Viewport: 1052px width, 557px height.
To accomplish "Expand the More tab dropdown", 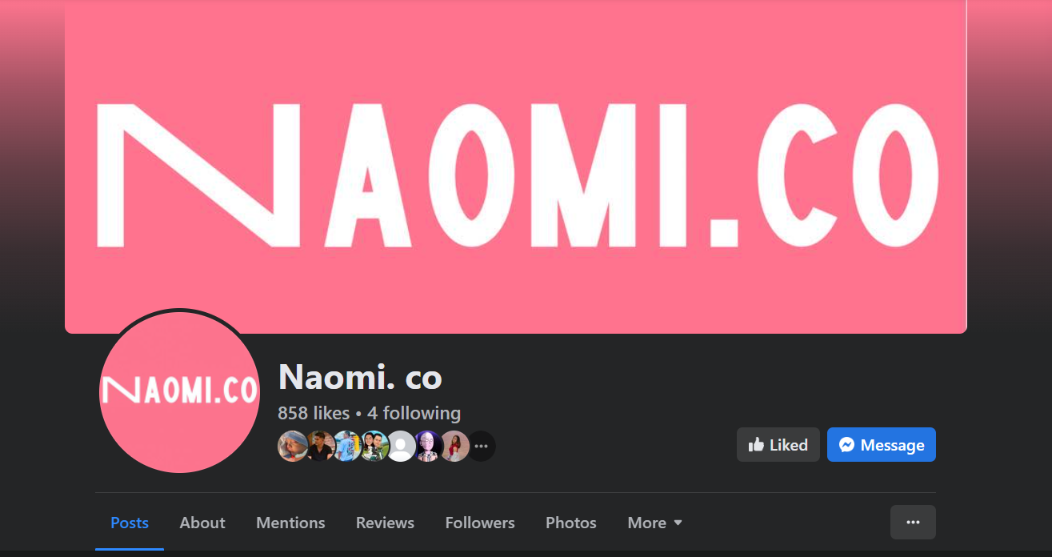I will point(655,523).
